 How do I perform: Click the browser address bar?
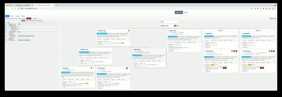click(135, 8)
